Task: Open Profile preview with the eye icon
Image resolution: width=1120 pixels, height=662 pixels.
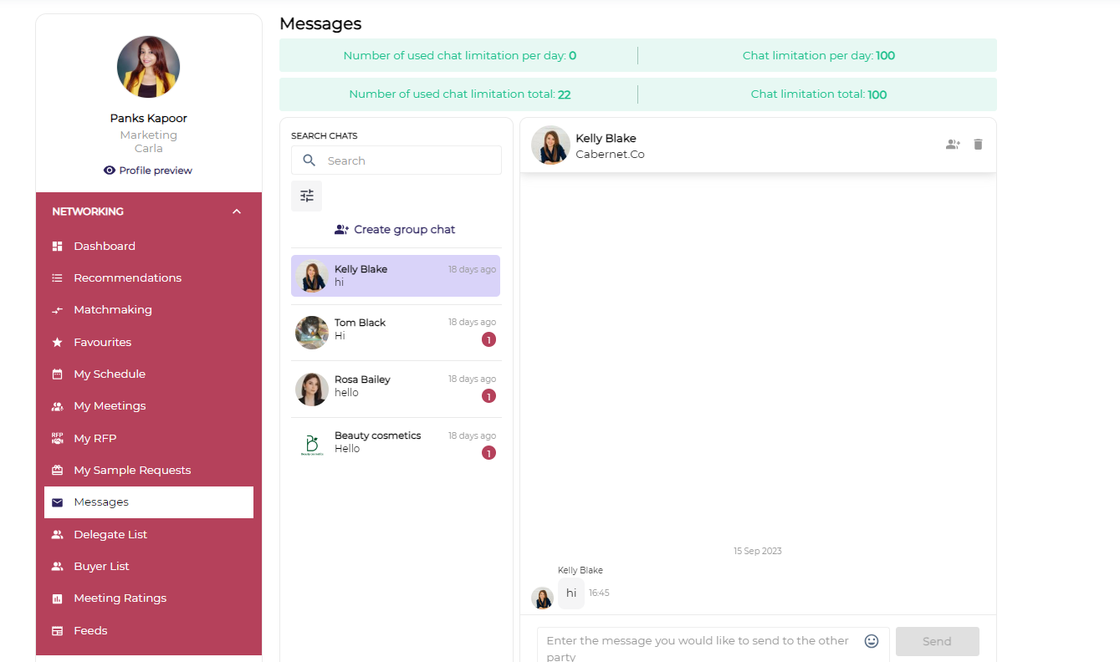Action: 110,171
